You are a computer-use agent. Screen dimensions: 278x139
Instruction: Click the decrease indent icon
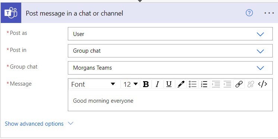pos(227,84)
